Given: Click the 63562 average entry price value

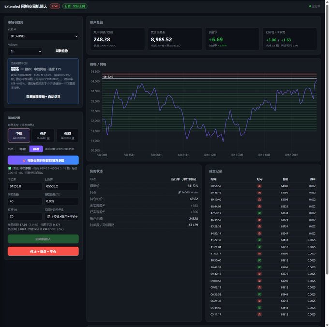Looking at the screenshot, I should [x=194, y=199].
